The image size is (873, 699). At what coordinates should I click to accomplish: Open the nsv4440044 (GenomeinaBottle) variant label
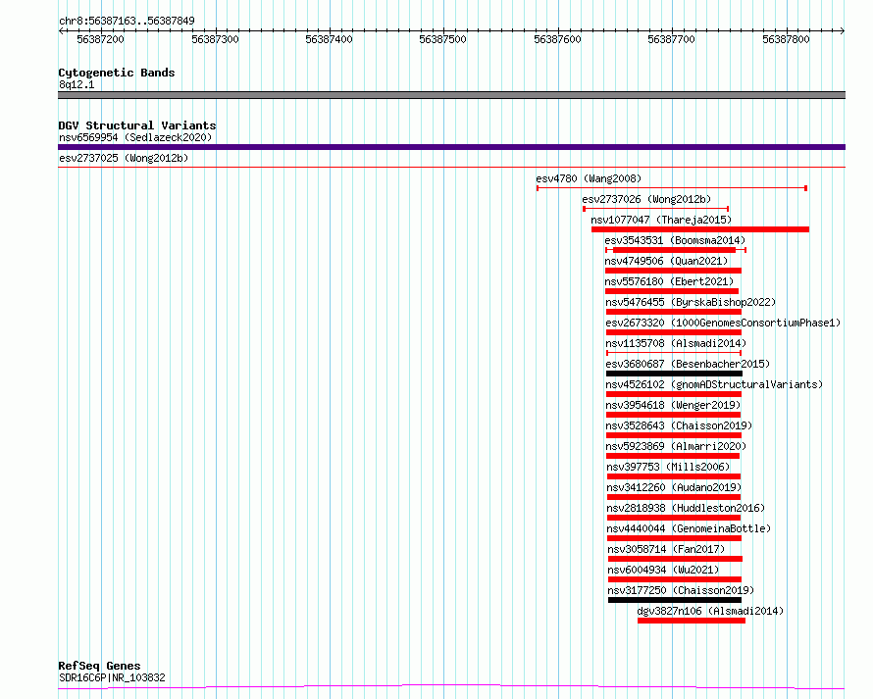(689, 528)
